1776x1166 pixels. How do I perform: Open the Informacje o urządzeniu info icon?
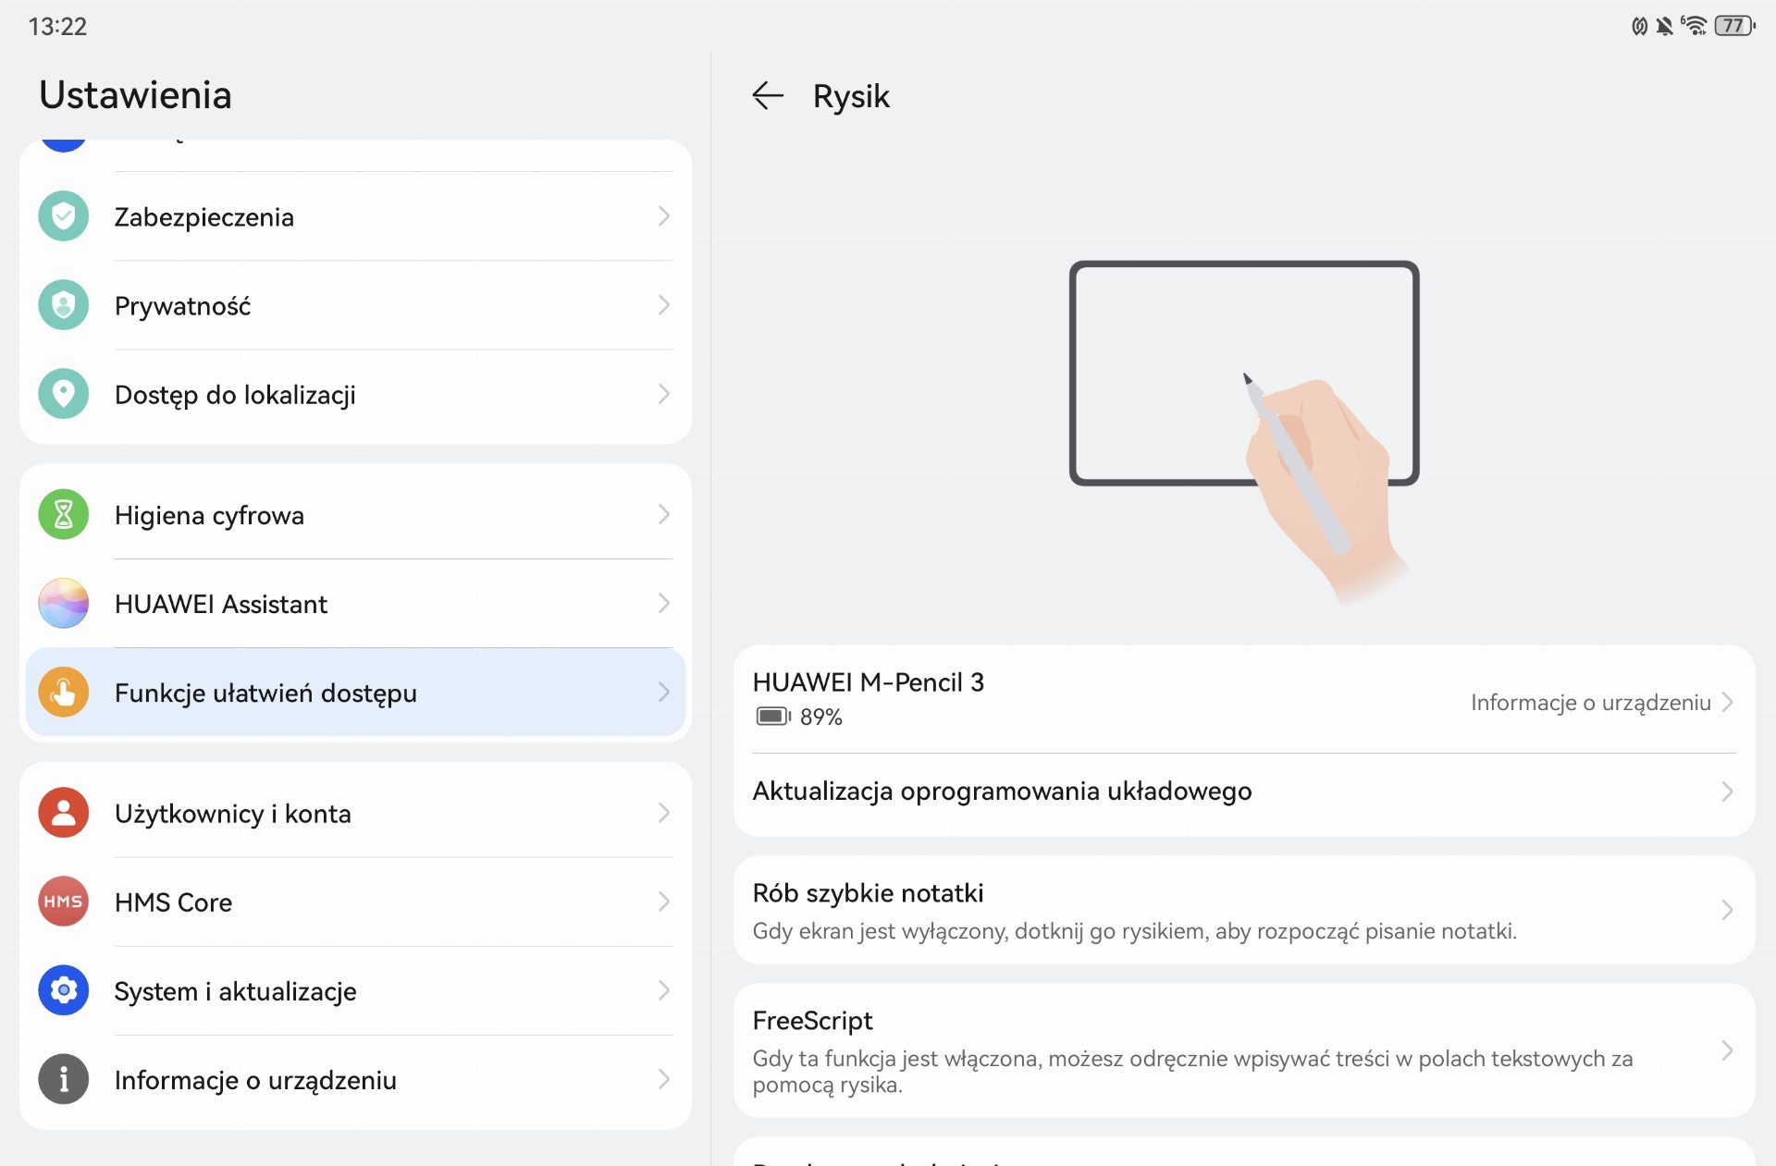[x=64, y=1079]
